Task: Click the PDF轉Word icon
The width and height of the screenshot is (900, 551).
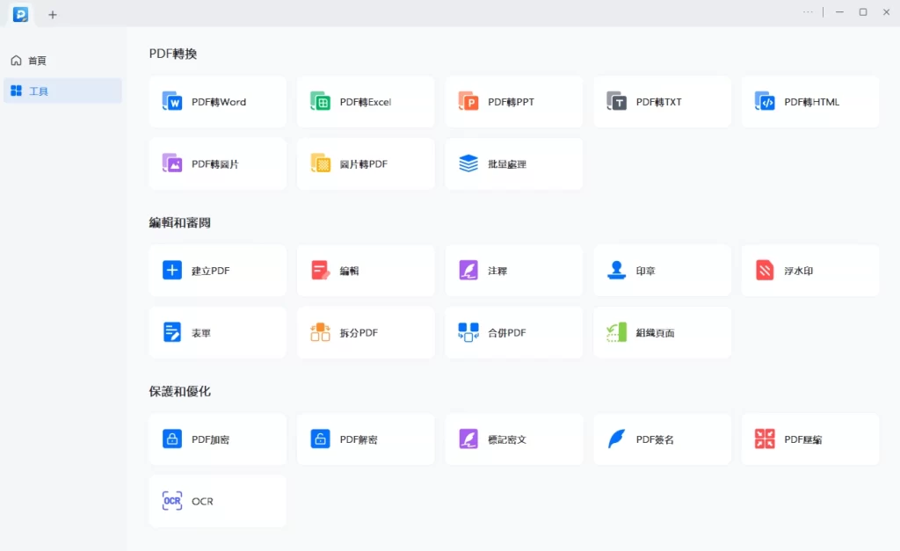Action: (x=172, y=102)
